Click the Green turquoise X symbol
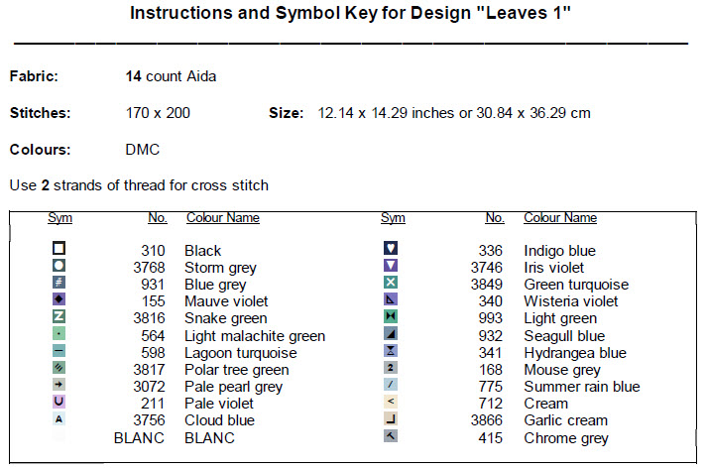Image resolution: width=707 pixels, height=470 pixels. (x=390, y=284)
